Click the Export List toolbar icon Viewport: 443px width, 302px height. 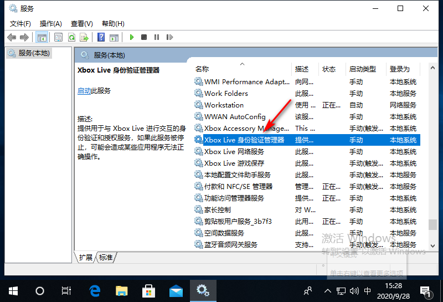[84, 37]
